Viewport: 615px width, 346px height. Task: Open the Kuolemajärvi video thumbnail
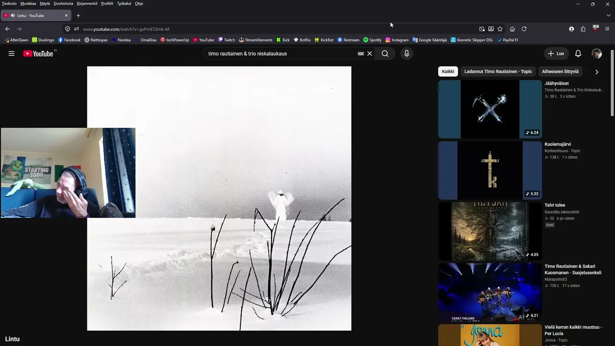pos(490,170)
